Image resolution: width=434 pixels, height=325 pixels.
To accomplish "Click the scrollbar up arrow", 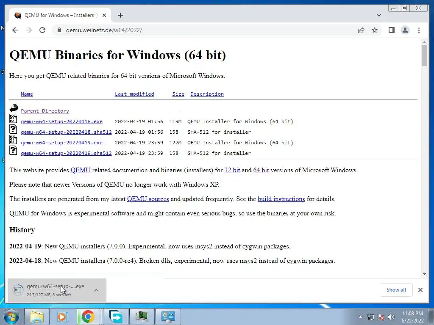I will pos(424,42).
